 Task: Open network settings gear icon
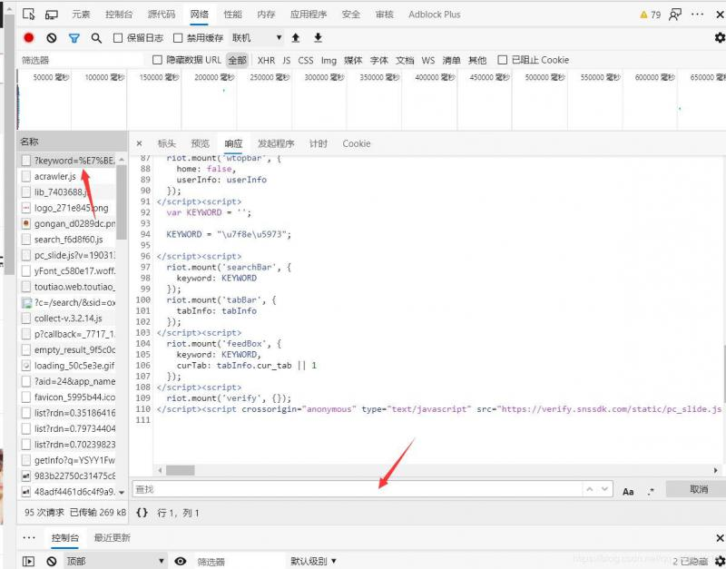pyautogui.click(x=720, y=37)
